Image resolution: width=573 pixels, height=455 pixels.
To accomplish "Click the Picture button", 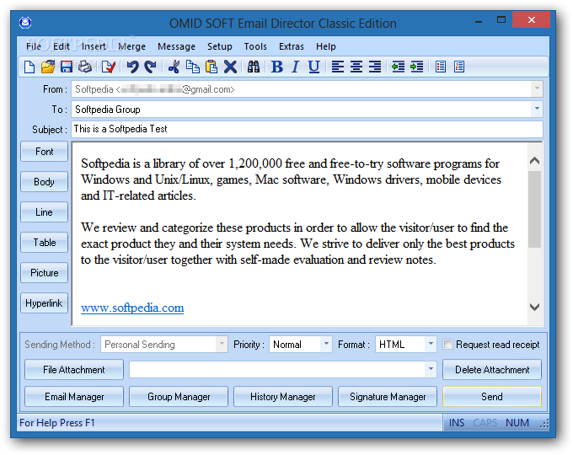I will (x=44, y=273).
